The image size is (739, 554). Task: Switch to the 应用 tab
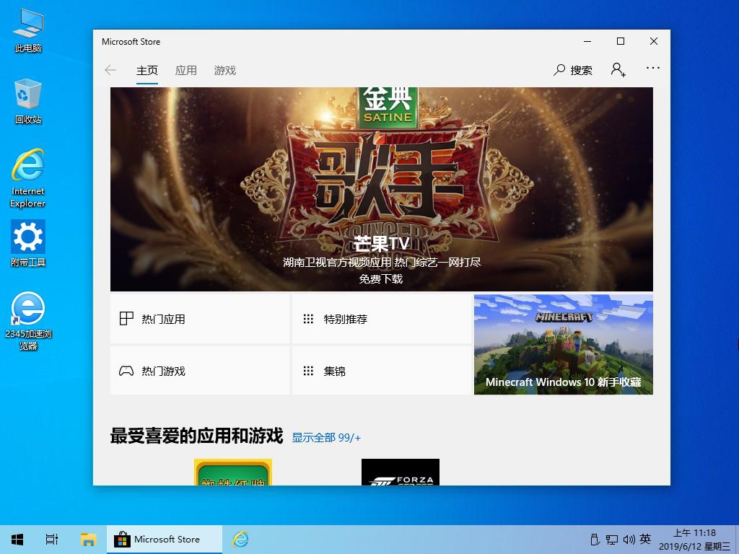click(x=185, y=71)
